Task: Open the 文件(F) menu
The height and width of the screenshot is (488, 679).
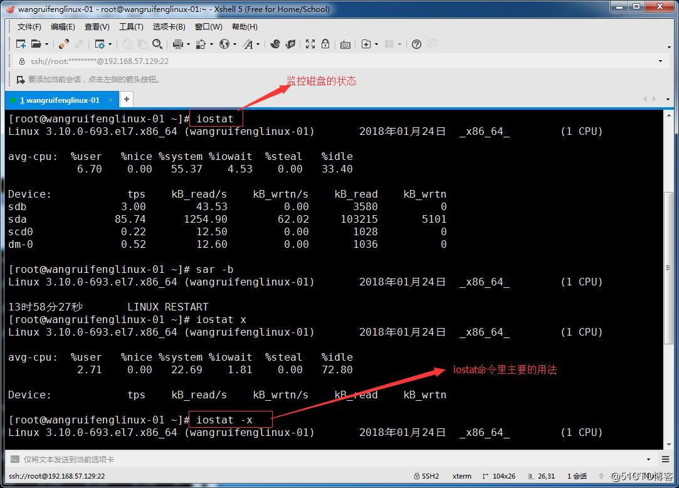Action: pos(29,27)
